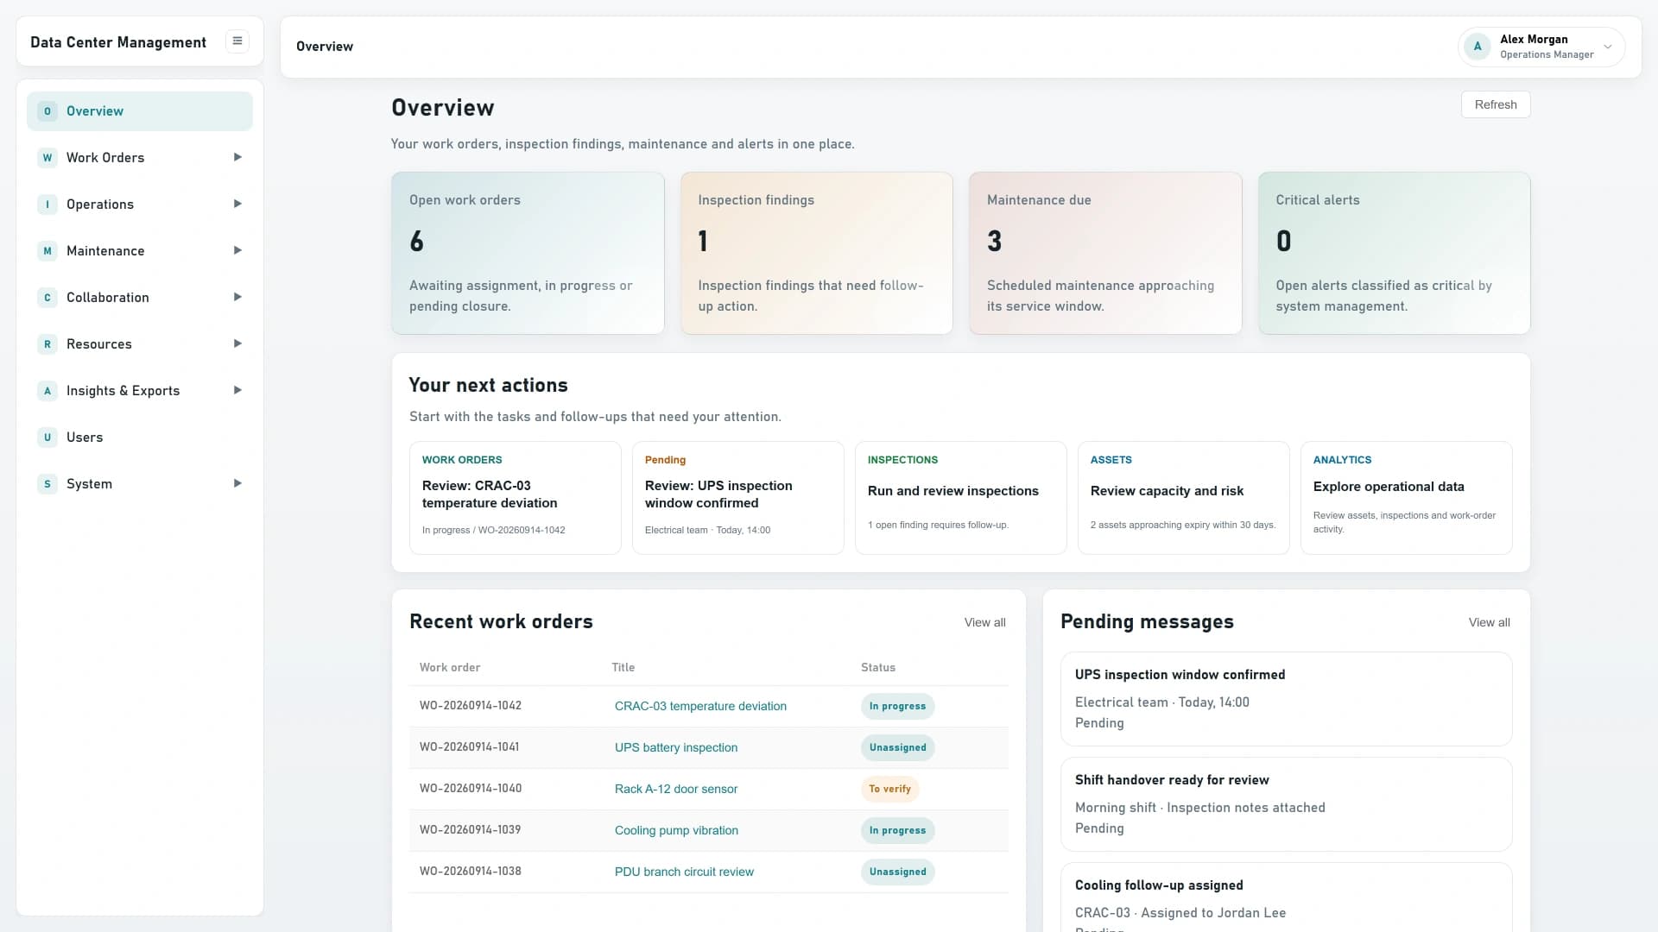Click the Collaboration "C" badge icon
The height and width of the screenshot is (932, 1658).
tap(47, 298)
